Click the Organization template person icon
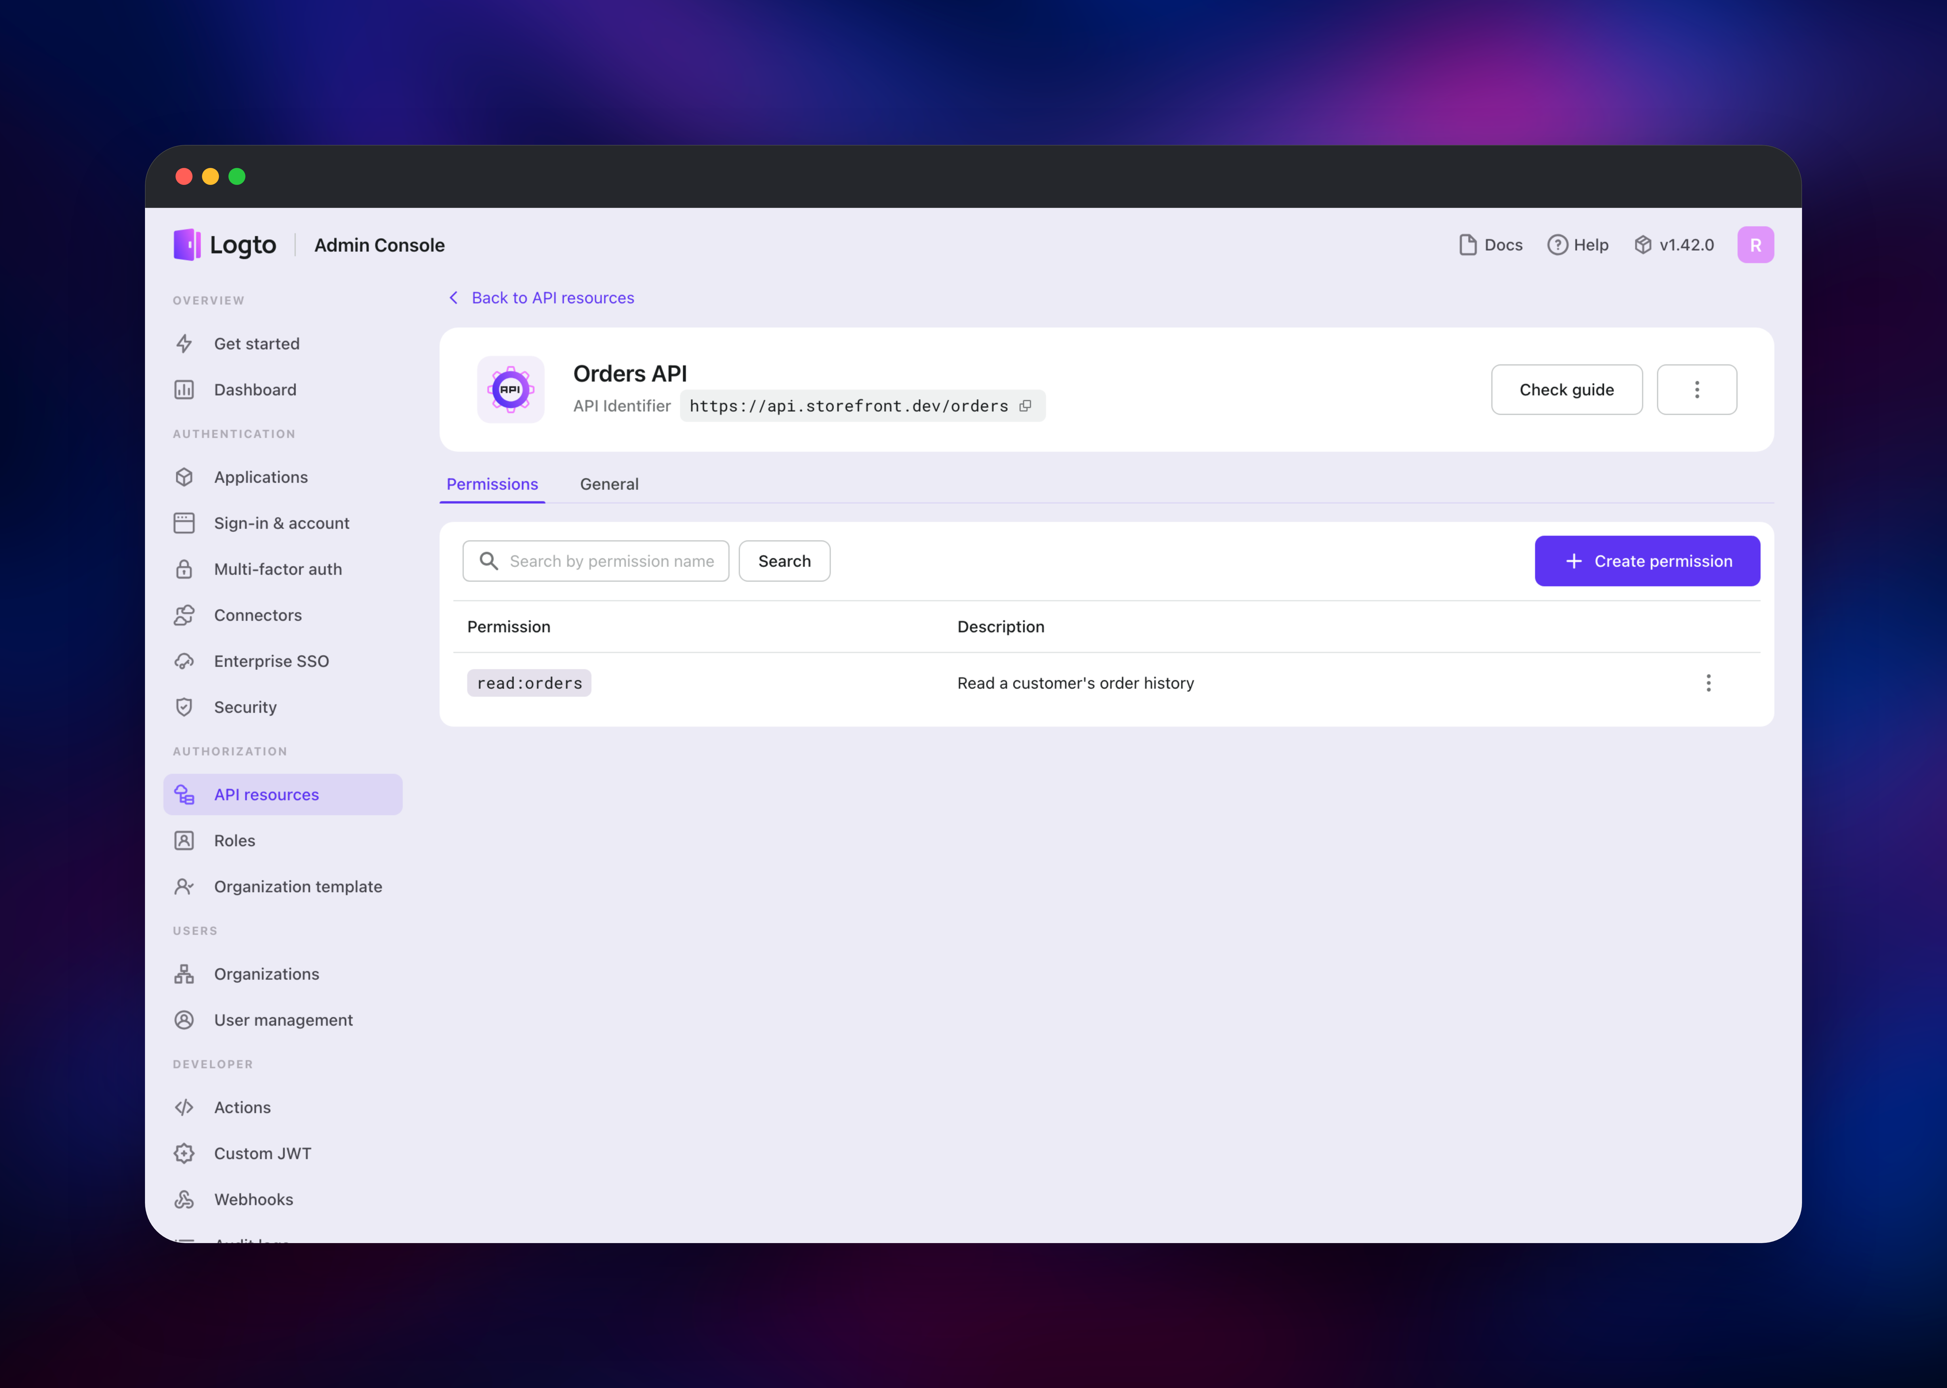 coord(184,886)
